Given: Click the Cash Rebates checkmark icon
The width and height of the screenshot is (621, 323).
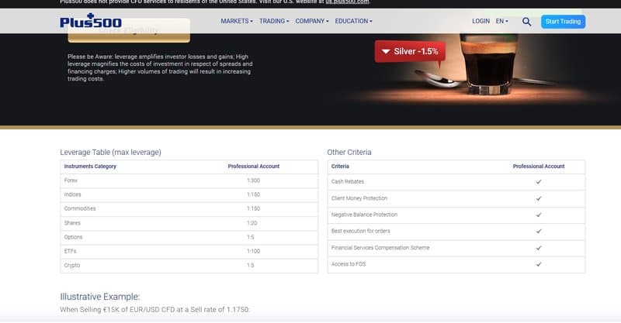Looking at the screenshot, I should coord(538,181).
